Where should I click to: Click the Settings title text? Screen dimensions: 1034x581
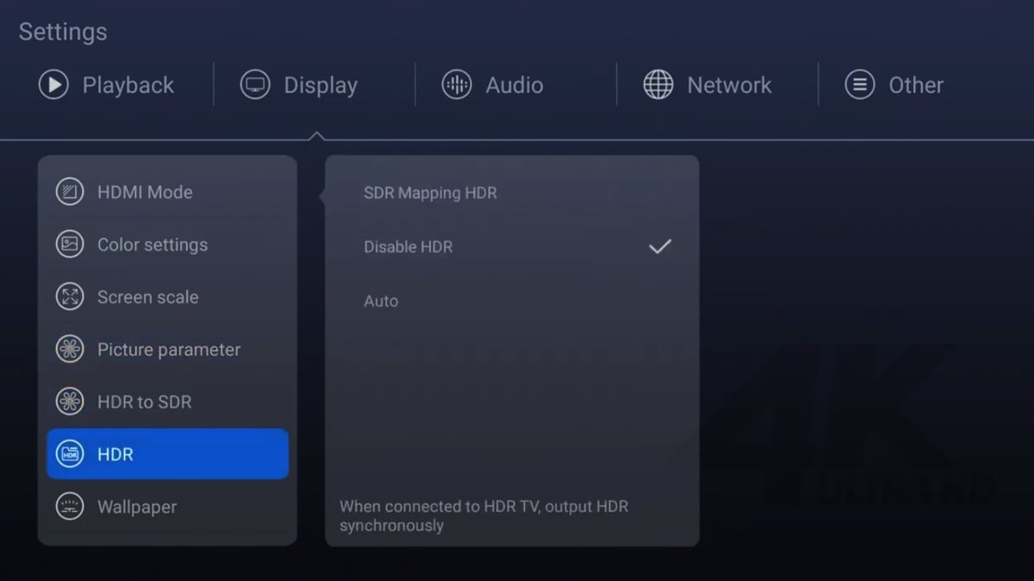click(x=63, y=32)
